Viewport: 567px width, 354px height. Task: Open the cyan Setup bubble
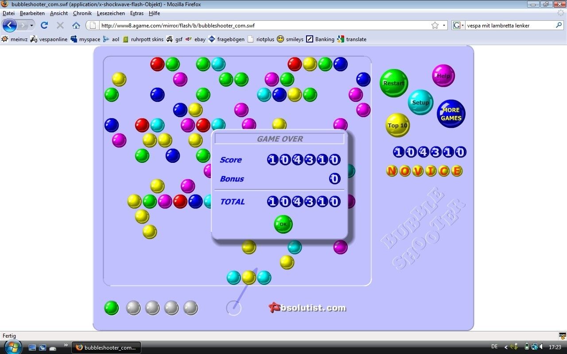pyautogui.click(x=420, y=102)
